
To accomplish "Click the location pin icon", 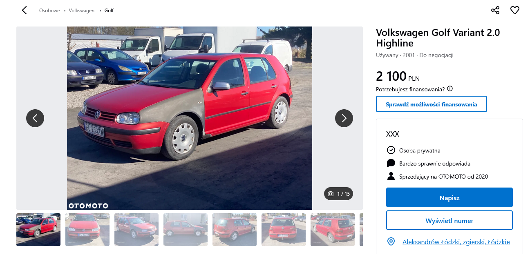I will click(391, 242).
